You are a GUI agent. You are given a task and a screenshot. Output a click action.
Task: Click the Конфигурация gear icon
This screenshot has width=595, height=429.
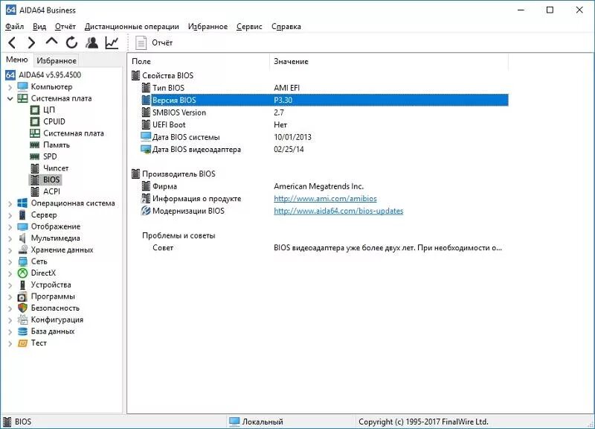tap(22, 320)
